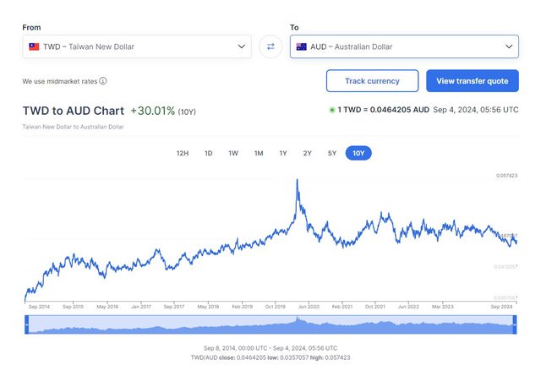Choose the 5Y chart range
The height and width of the screenshot is (376, 541).
[332, 153]
